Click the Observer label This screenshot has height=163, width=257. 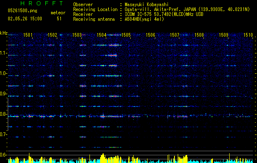coord(83,4)
